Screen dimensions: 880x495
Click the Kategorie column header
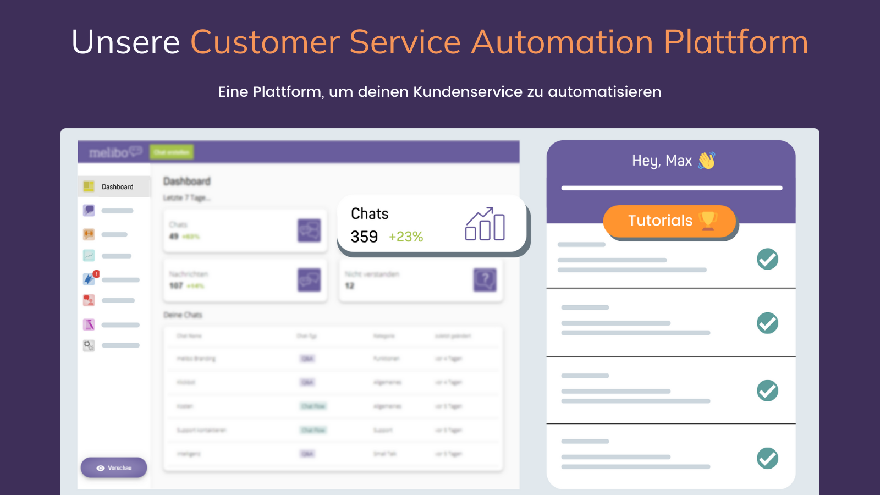pyautogui.click(x=384, y=336)
